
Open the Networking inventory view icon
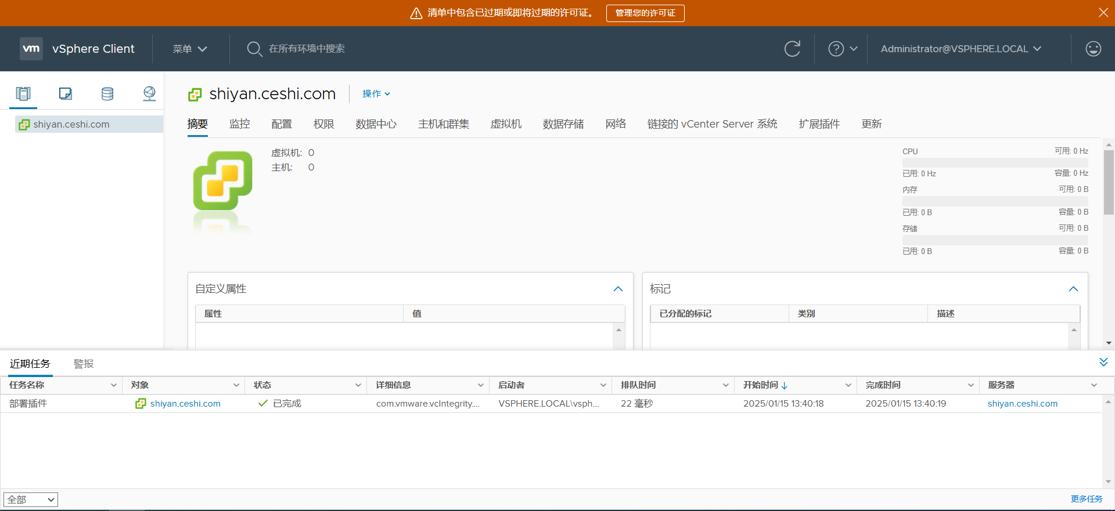(x=149, y=93)
